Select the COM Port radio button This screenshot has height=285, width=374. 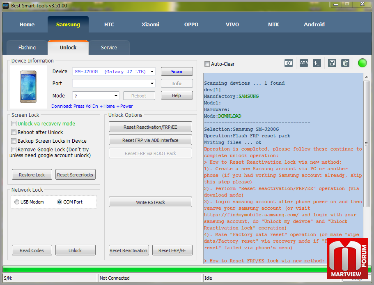[x=60, y=202]
